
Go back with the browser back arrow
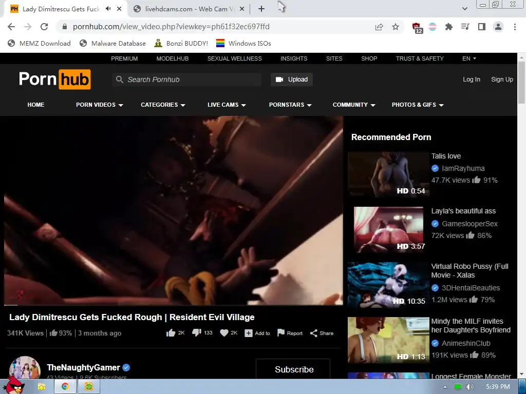point(11,27)
